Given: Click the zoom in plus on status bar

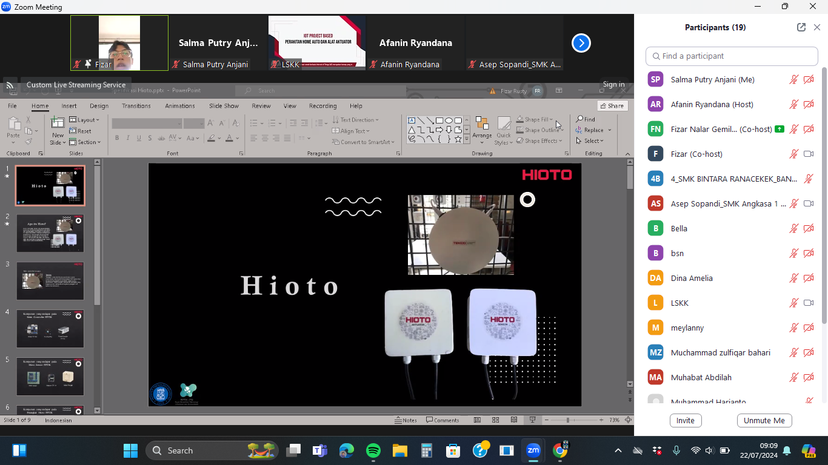Looking at the screenshot, I should point(602,420).
